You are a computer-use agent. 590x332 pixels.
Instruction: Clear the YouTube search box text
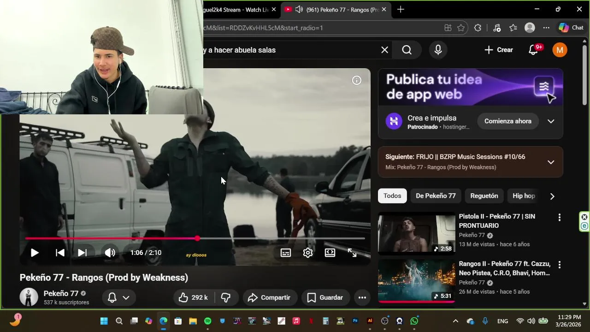384,50
